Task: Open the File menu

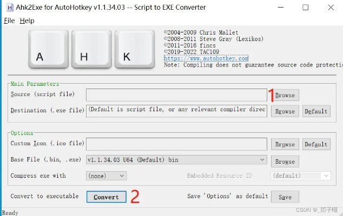Action: [x=9, y=21]
